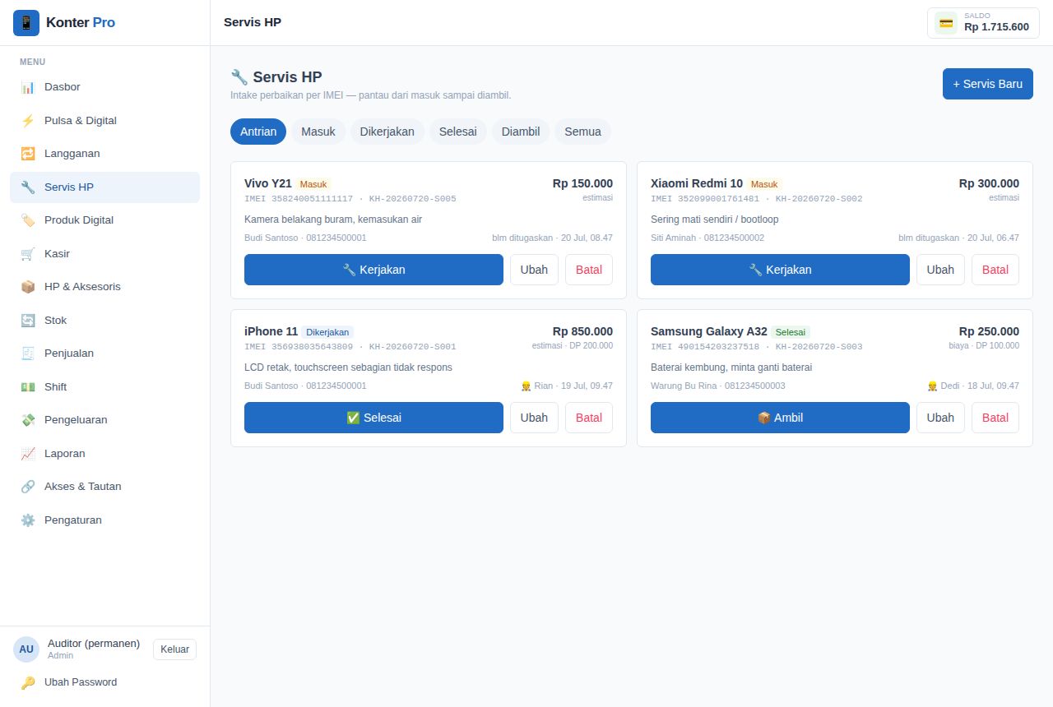Click the shopping cart Kasir icon
This screenshot has width=1053, height=707.
(28, 253)
